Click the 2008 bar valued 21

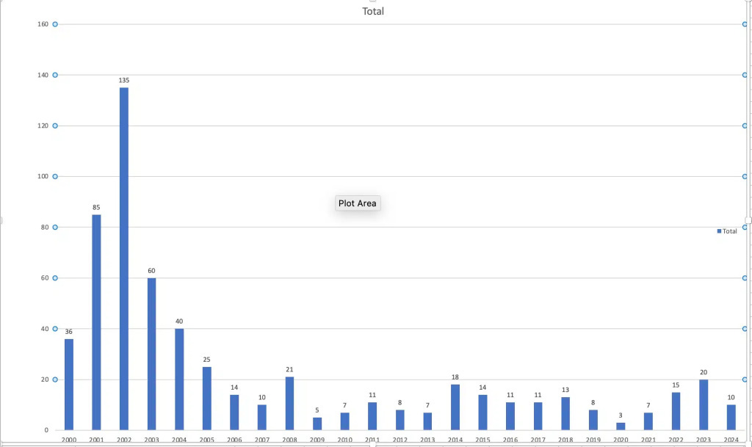point(289,403)
